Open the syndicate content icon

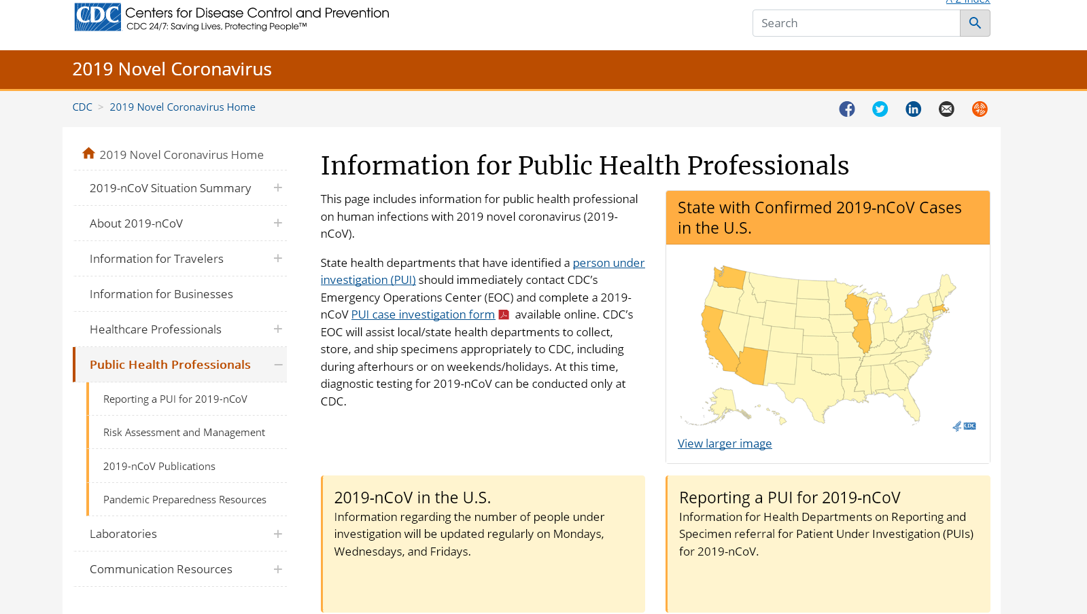(x=980, y=109)
